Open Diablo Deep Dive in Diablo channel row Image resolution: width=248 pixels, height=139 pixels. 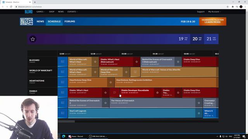[x=200, y=93]
